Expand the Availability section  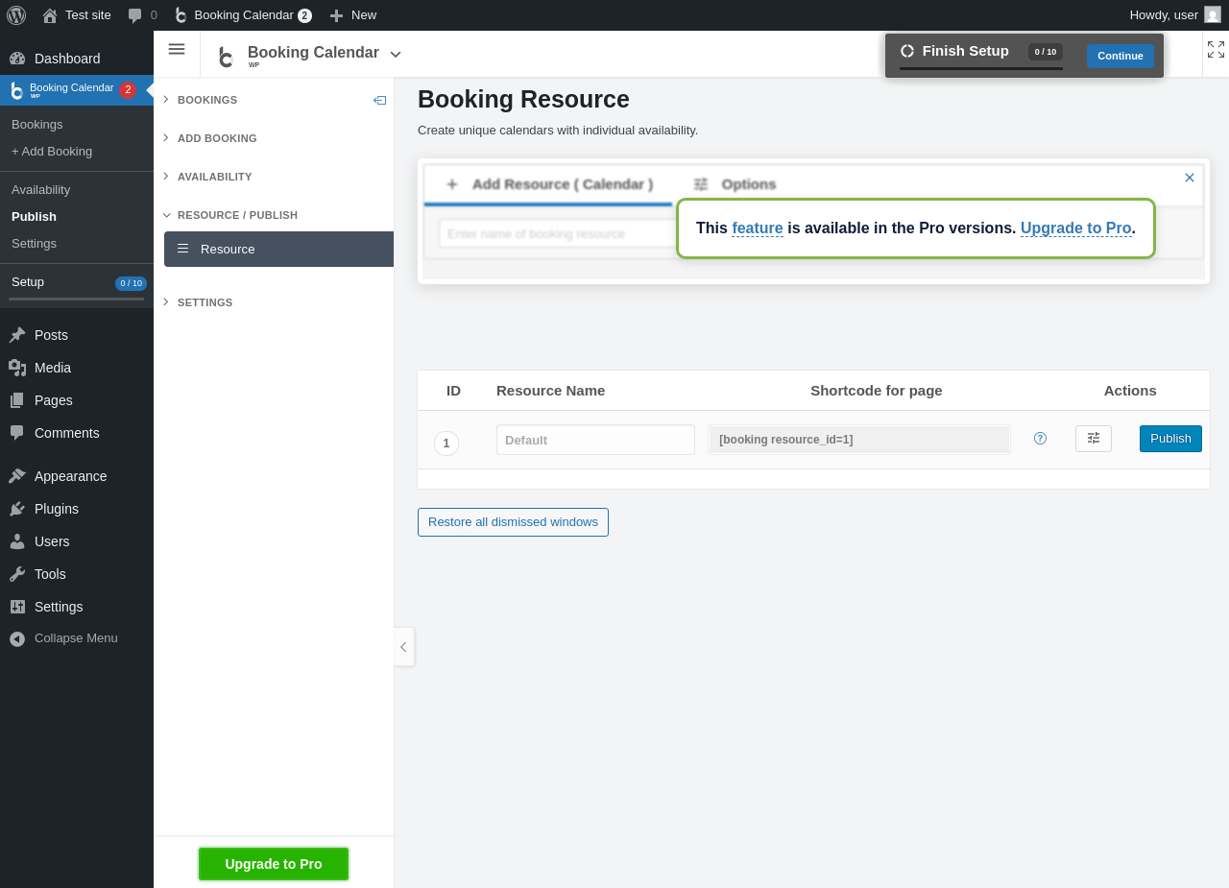point(214,177)
